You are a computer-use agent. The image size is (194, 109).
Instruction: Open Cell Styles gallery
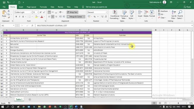[132, 15]
